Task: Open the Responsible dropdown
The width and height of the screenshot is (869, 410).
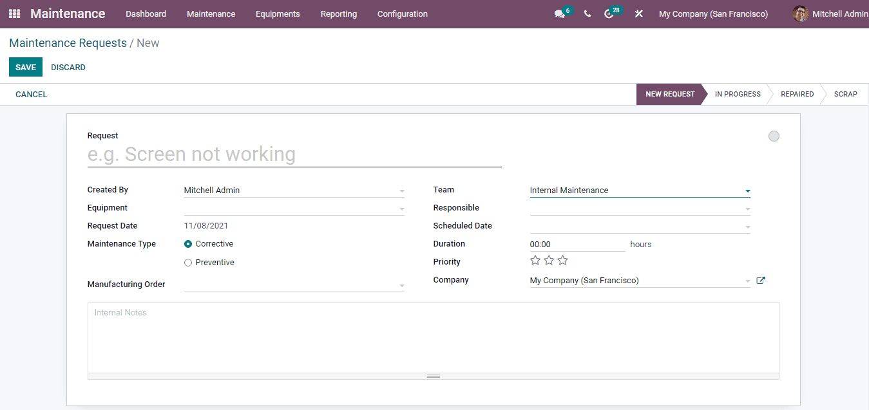Action: coord(640,208)
